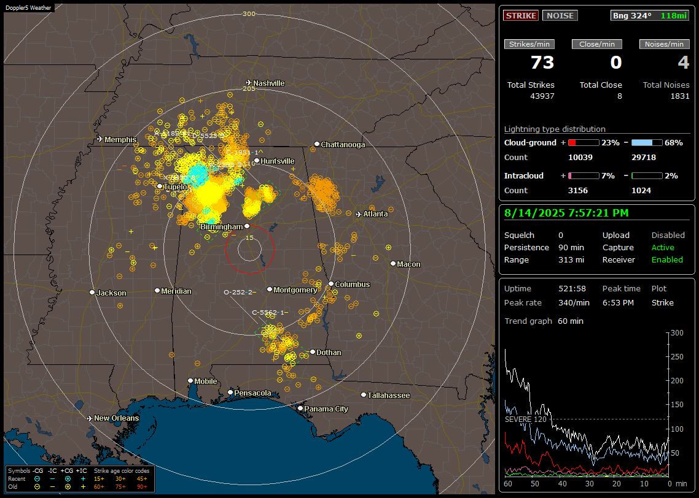699x498 pixels.
Task: Click the Cloud-ground positive red percentage bar
Action: coord(584,143)
